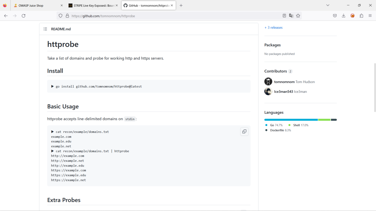Click the green Shell segment of language bar

[324, 120]
